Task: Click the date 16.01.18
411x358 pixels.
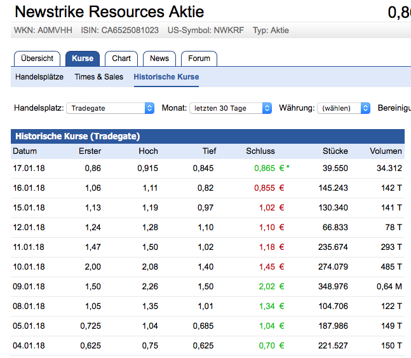Action: tap(29, 188)
